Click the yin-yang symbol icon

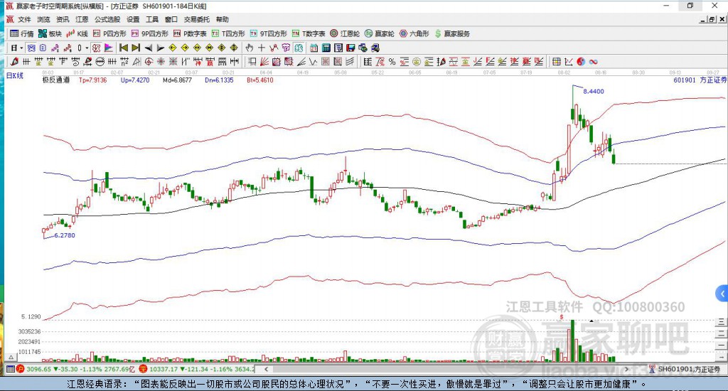(x=581, y=61)
